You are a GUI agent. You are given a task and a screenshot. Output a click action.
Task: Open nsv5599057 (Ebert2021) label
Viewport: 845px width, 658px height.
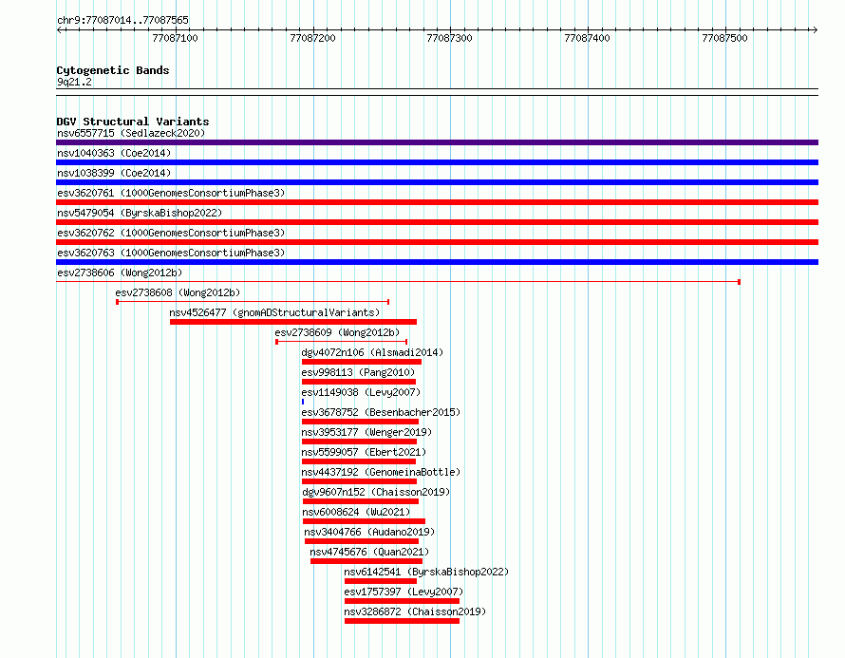pos(364,452)
